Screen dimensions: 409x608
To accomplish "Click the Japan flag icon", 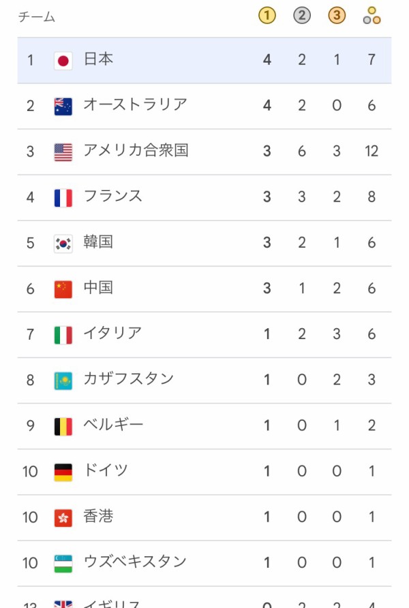I will [63, 61].
